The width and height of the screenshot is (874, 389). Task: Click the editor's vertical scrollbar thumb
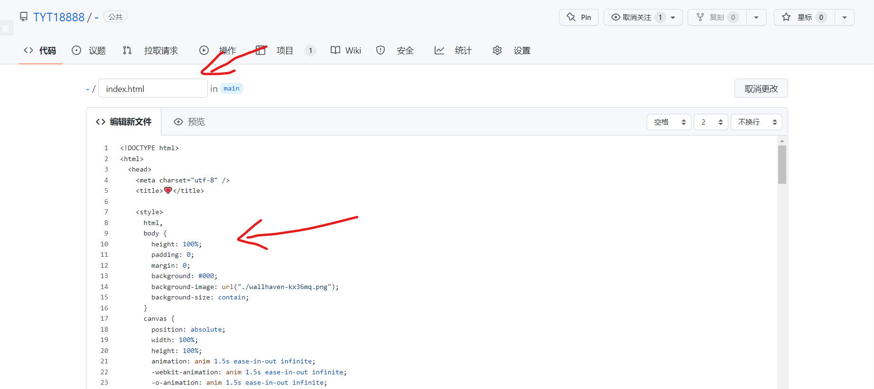pos(782,164)
